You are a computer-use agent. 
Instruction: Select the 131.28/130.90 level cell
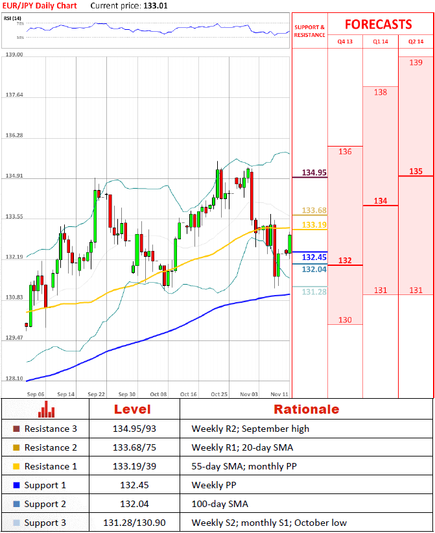[x=134, y=523]
